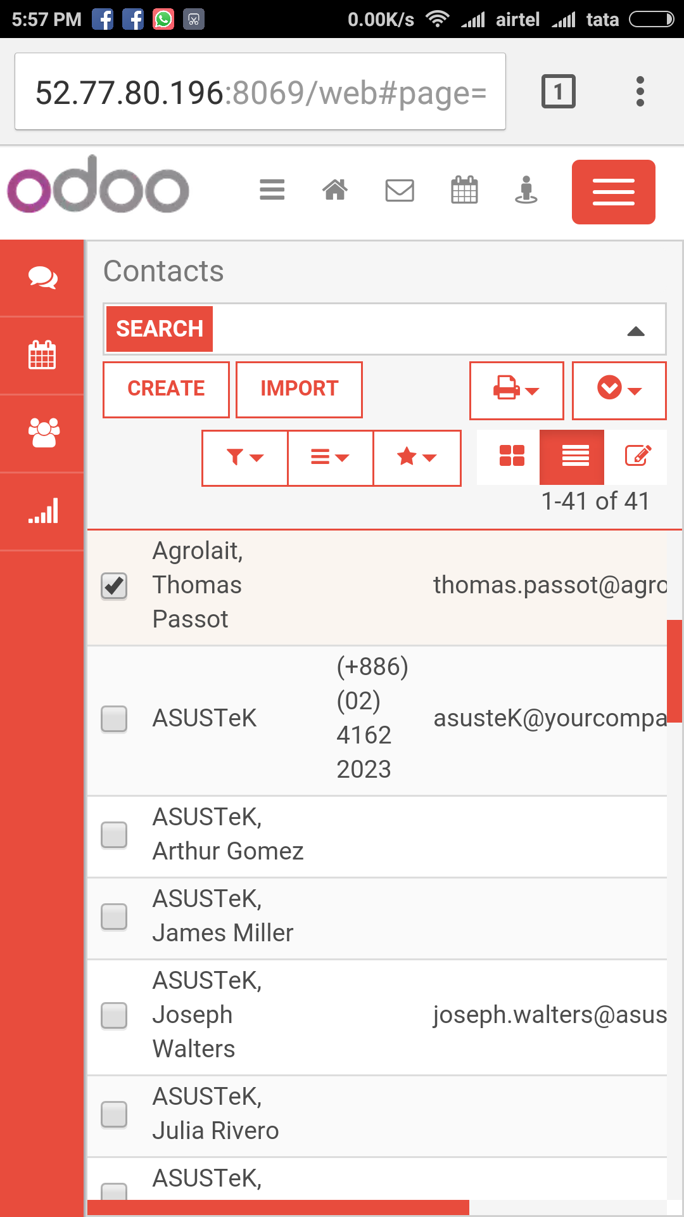Open the Odoo logo home link
Image resolution: width=684 pixels, height=1217 pixels.
98,184
